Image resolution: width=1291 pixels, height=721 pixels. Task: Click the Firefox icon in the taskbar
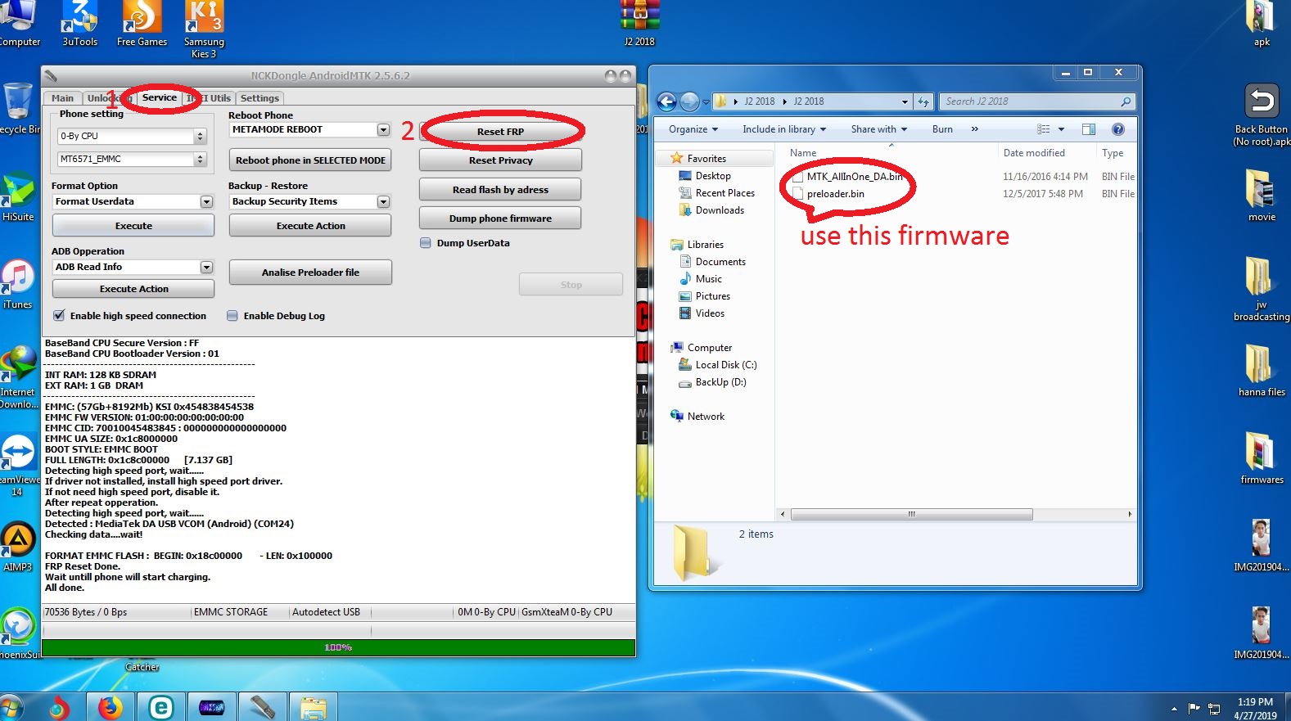pyautogui.click(x=110, y=707)
